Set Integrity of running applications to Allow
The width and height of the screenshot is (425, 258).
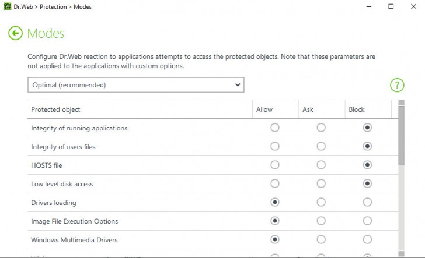point(275,128)
